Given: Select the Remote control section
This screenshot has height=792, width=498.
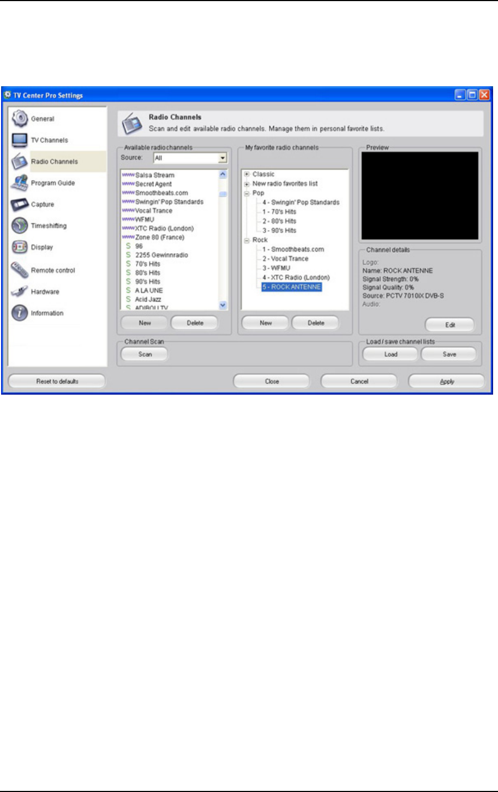Looking at the screenshot, I should (53, 270).
